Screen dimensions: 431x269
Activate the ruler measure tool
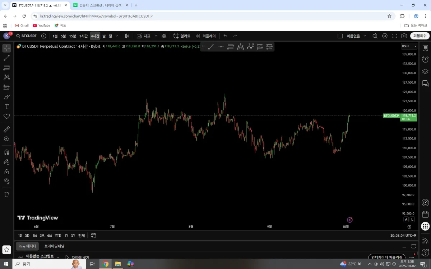(x=6, y=129)
